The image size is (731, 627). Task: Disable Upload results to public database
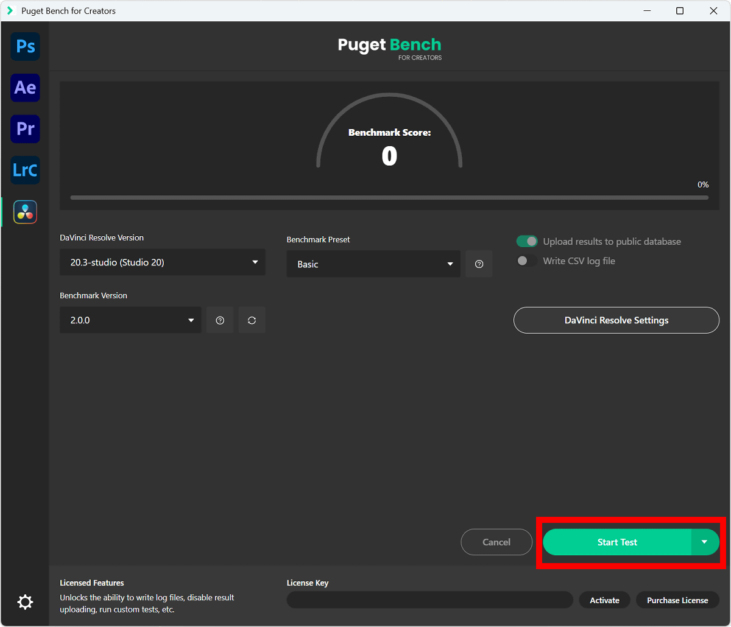tap(527, 242)
